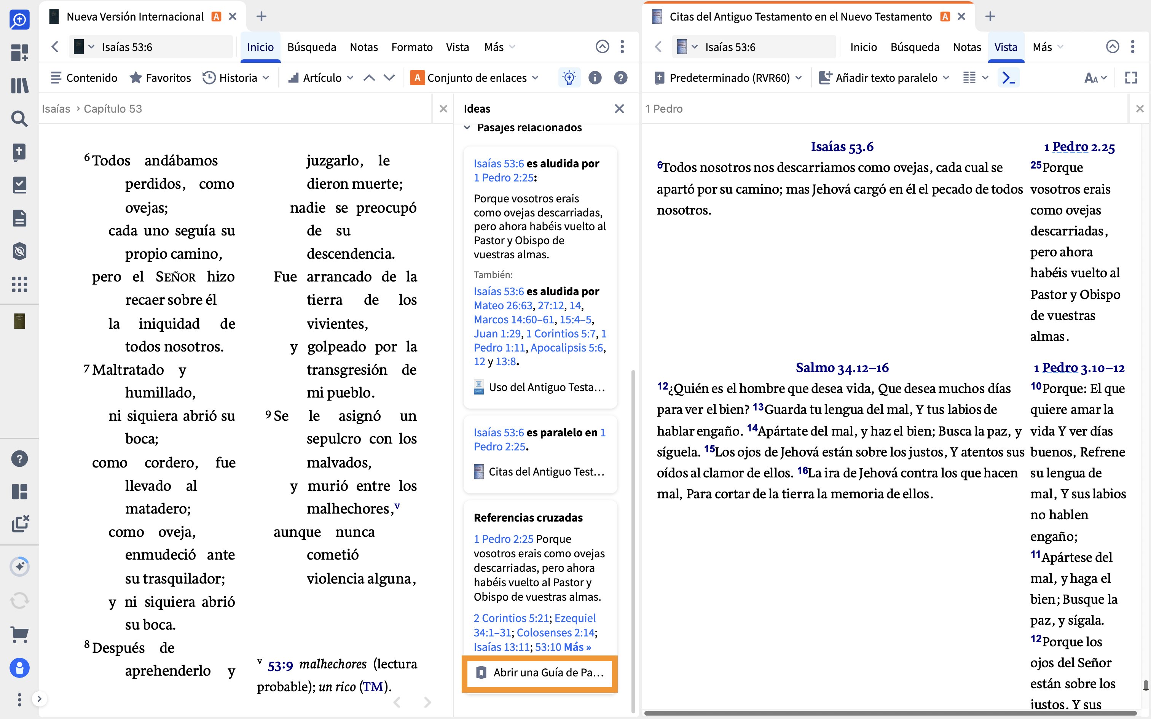Click the right panel horizontal scrollbar
This screenshot has height=719, width=1151.
890,713
